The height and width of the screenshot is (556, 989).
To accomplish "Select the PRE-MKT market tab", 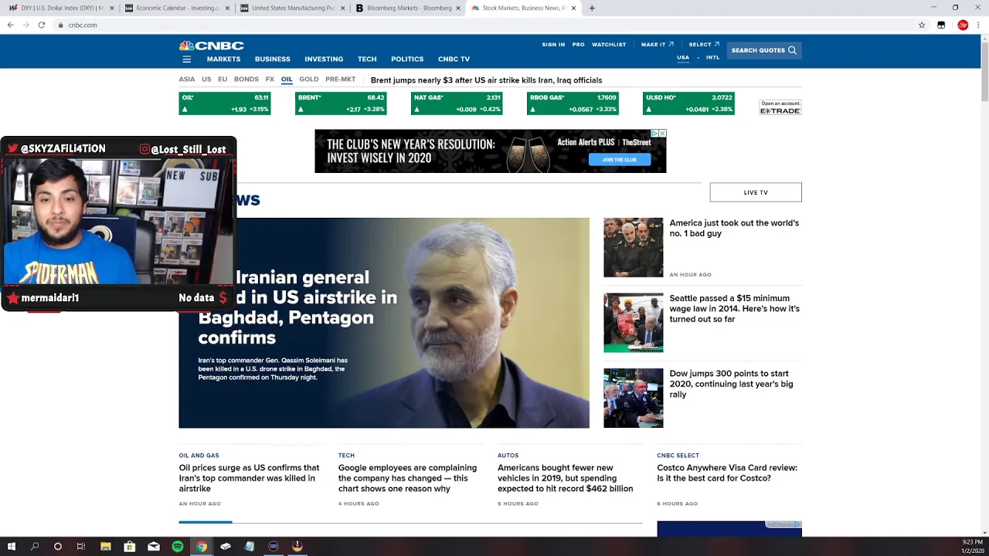I will pos(341,80).
